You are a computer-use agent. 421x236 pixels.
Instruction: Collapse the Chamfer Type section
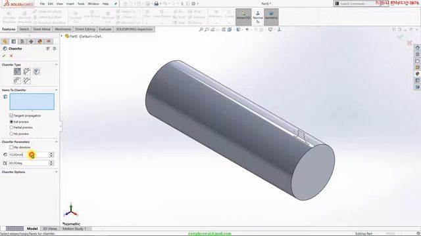(x=57, y=65)
